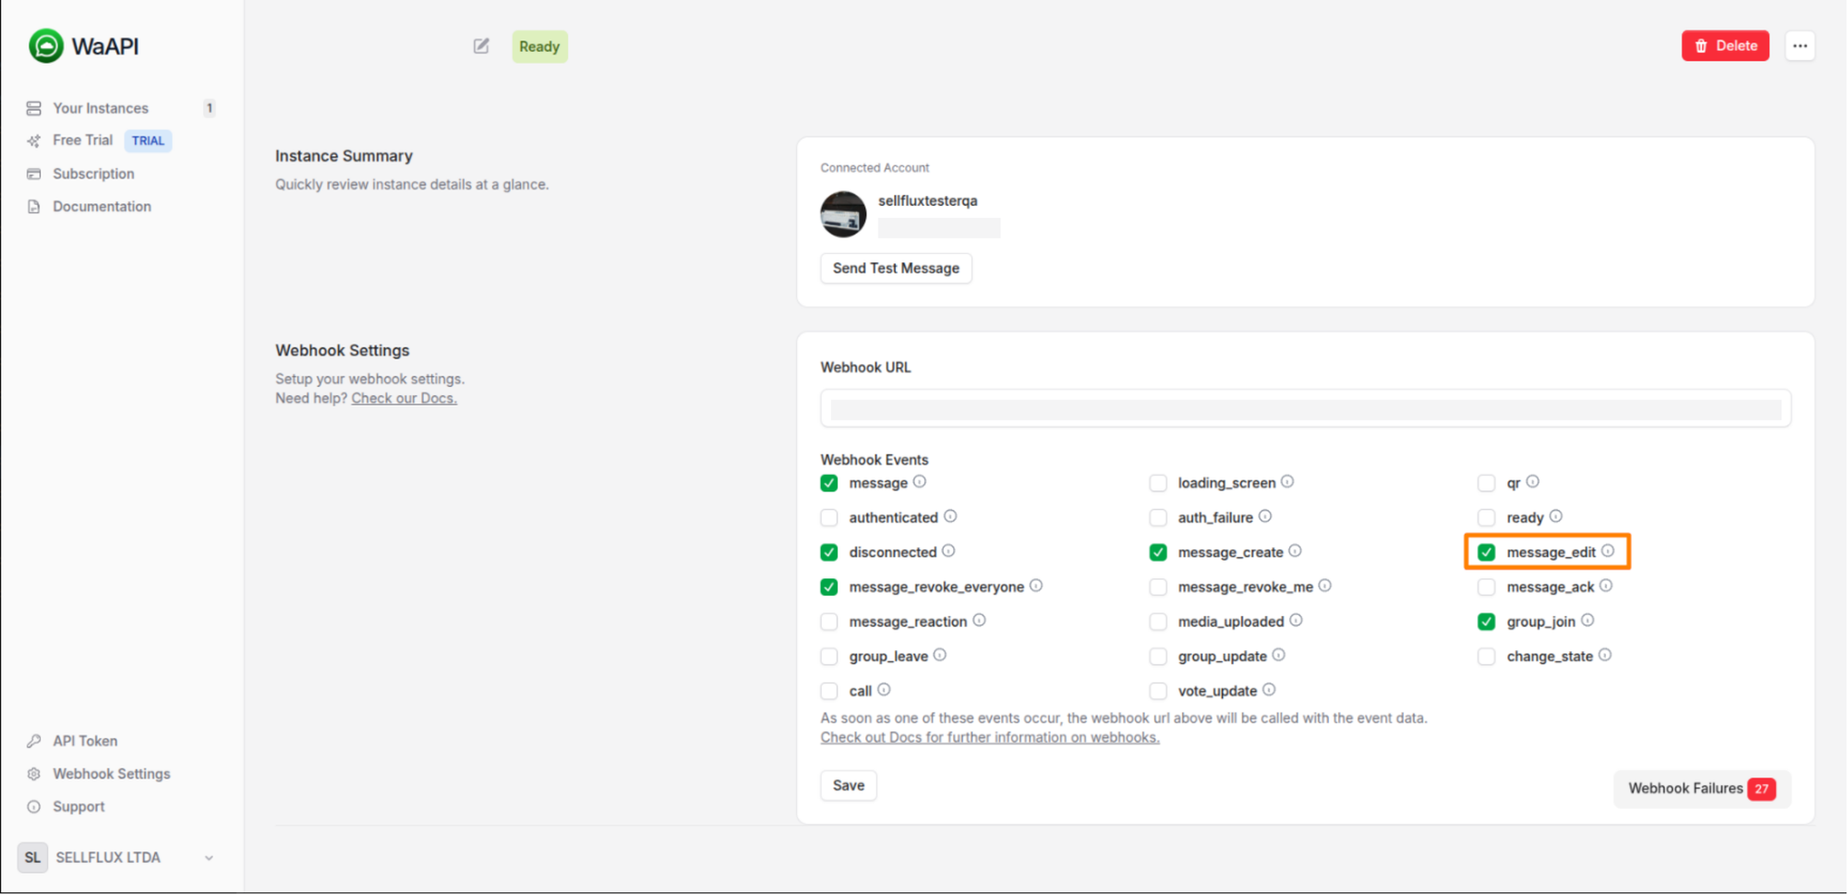Click the info icon beside vote_update
This screenshot has width=1847, height=894.
(x=1269, y=690)
